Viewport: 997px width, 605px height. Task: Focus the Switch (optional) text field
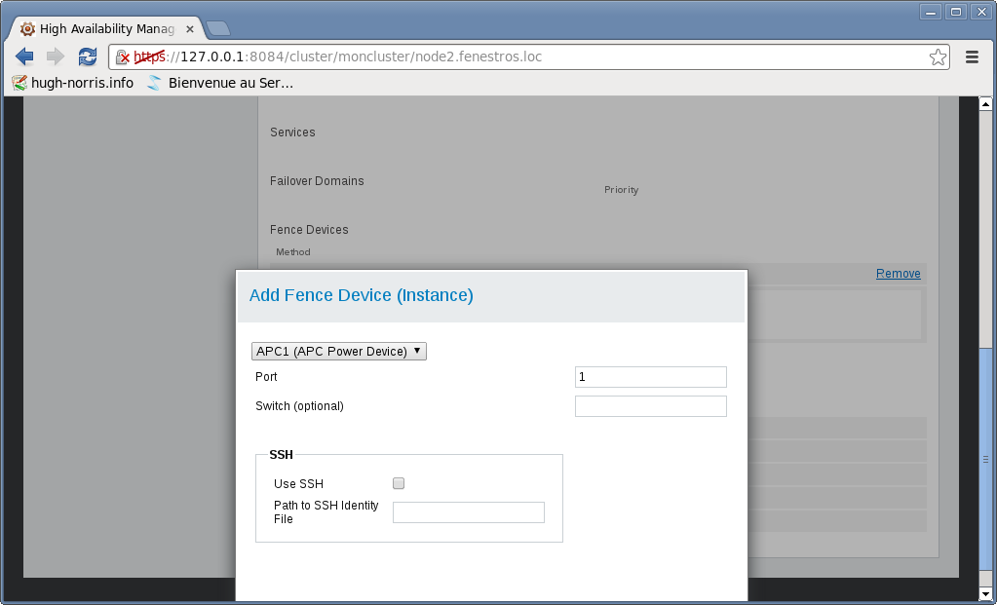click(x=650, y=406)
